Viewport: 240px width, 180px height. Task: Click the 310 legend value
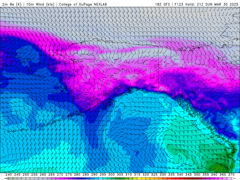pos(129,175)
